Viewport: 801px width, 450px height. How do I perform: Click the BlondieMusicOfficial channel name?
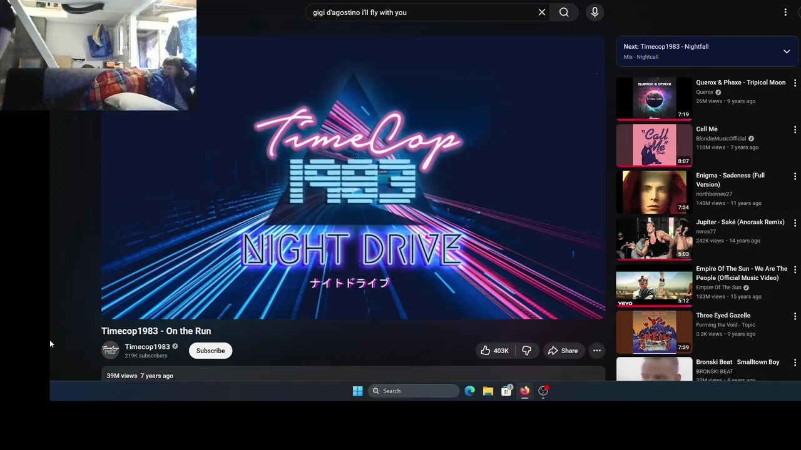(x=721, y=139)
